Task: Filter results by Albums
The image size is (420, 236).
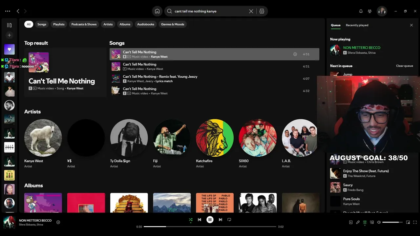Action: [x=125, y=24]
